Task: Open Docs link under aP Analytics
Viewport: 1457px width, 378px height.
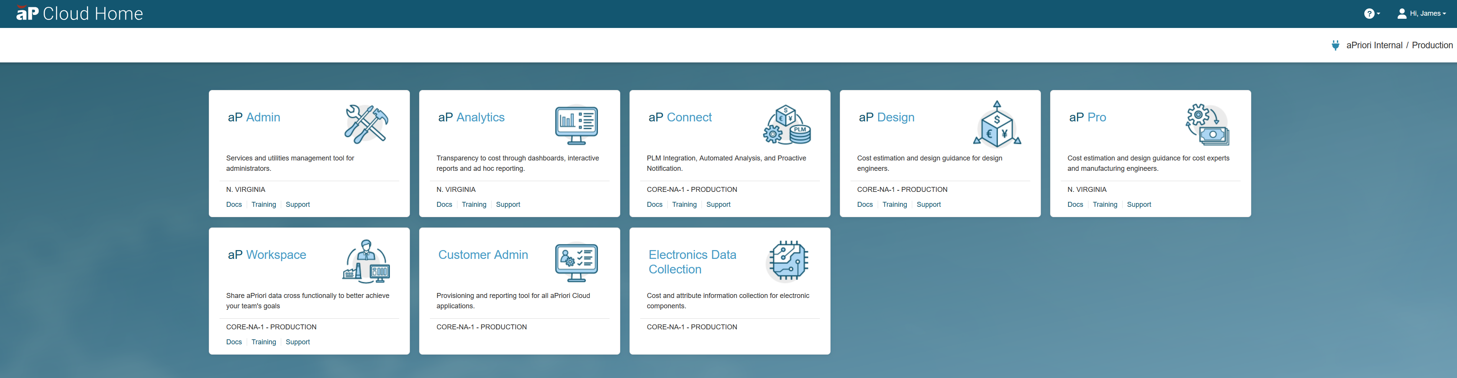Action: pos(444,205)
